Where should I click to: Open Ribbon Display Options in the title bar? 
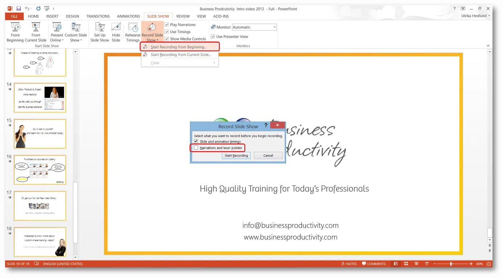click(x=463, y=8)
